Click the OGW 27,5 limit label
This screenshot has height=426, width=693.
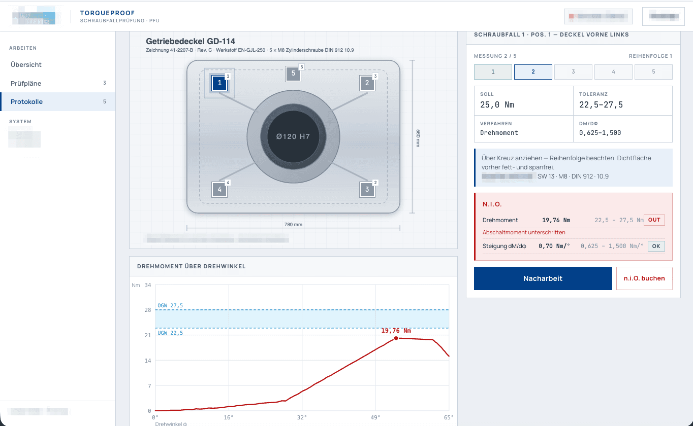(x=170, y=305)
